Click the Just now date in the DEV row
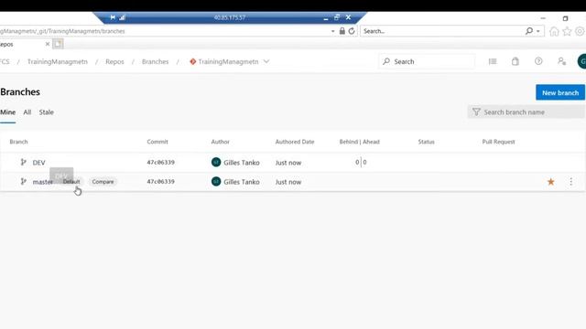 coord(288,163)
